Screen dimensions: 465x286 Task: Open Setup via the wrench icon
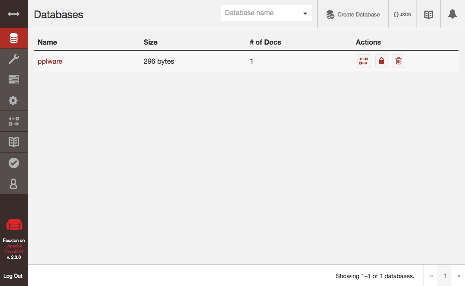(x=13, y=59)
